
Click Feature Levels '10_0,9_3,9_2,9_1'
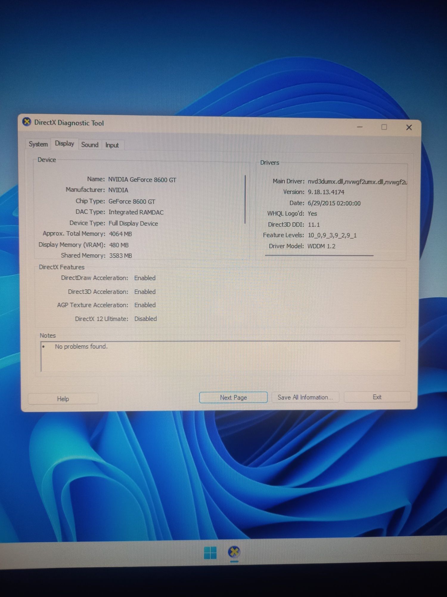tap(332, 236)
